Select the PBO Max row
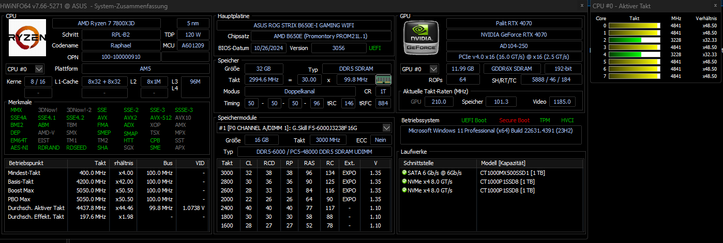This screenshot has width=723, height=243. pyautogui.click(x=107, y=199)
